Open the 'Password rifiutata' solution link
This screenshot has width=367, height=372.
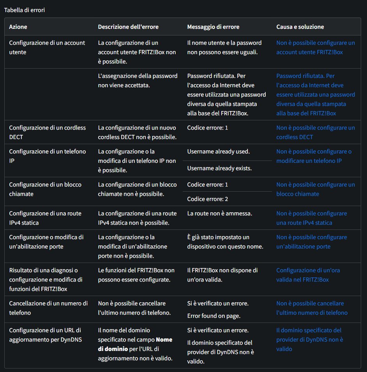[x=316, y=94]
